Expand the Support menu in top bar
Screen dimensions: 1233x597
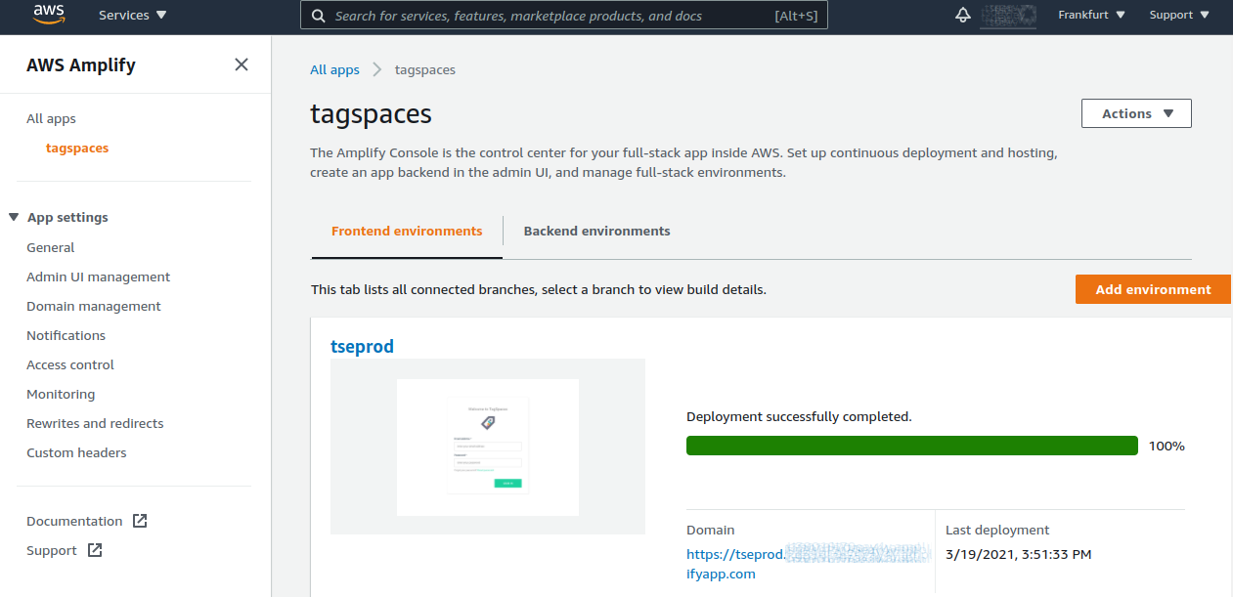(x=1178, y=16)
